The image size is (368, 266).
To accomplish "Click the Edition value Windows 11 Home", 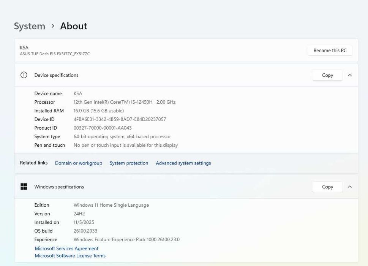I will point(111,205).
